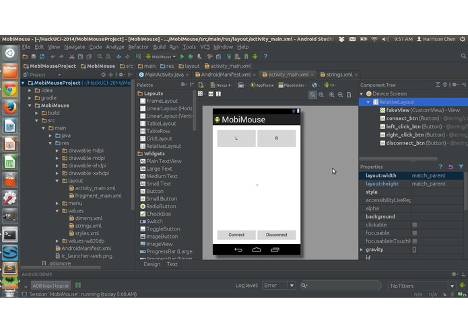The image size is (468, 332).
Task: Open the Log level Error dropdown
Action: pos(279,286)
